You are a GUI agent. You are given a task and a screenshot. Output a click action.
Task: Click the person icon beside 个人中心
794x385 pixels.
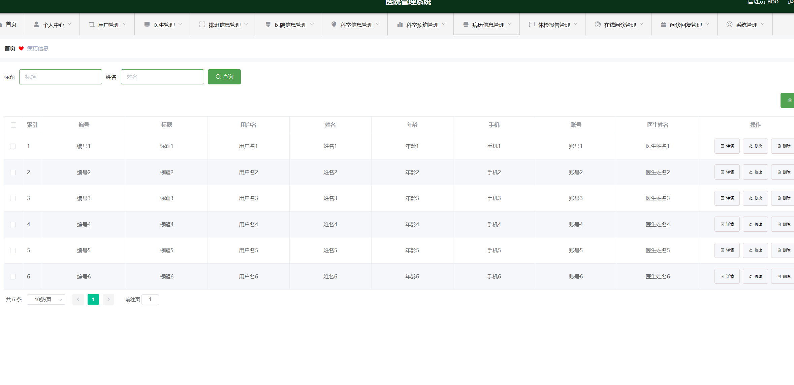pos(36,25)
